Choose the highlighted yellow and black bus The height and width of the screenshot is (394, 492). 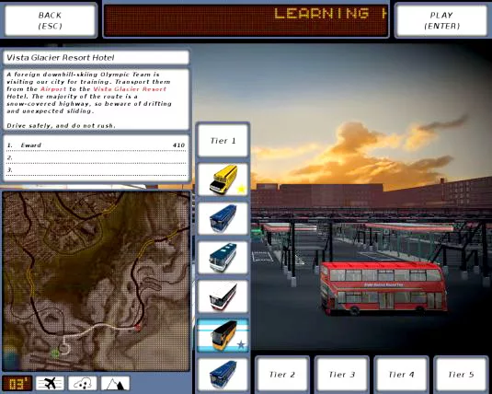[223, 335]
